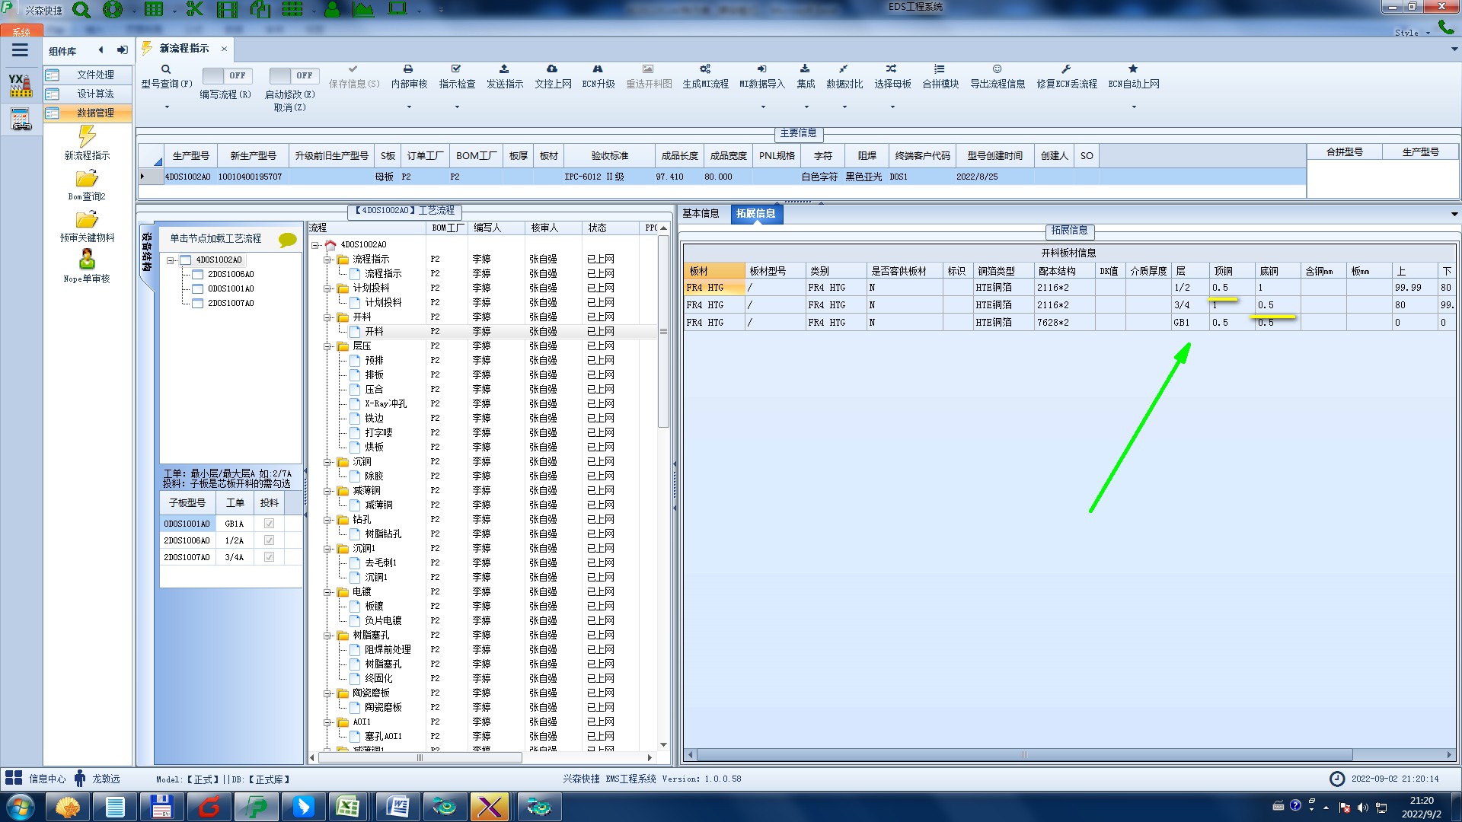Image resolution: width=1462 pixels, height=822 pixels.
Task: Click 修复ECN丢流程 wrench icon
Action: coord(1066,69)
